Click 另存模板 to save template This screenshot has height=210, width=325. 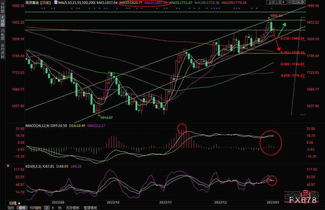point(73,208)
